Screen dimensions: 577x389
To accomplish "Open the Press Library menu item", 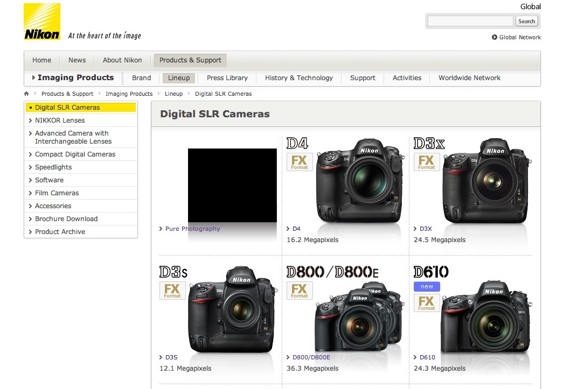I will 227,77.
